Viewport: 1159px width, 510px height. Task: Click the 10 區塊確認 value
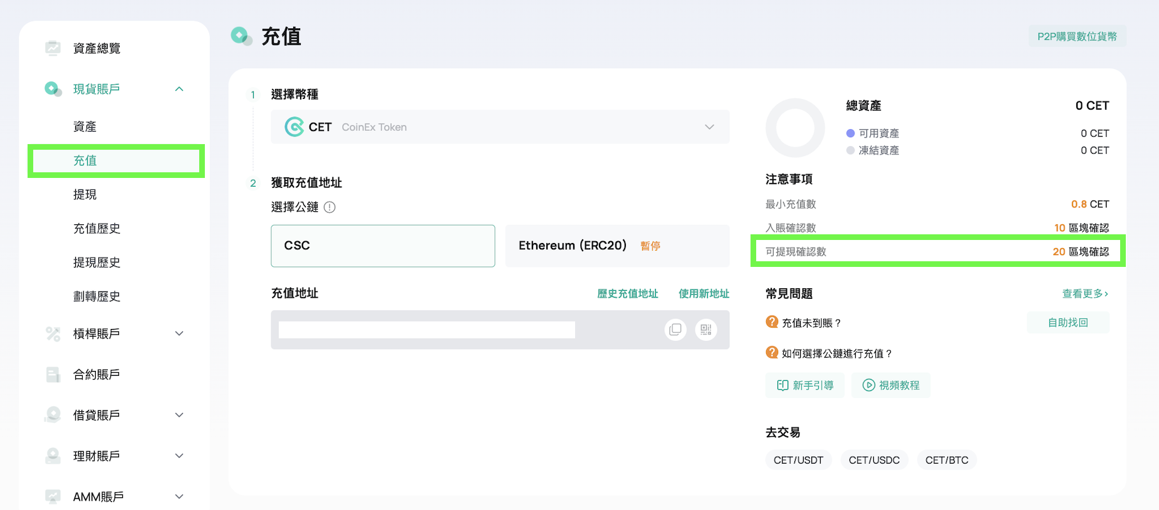click(x=1081, y=228)
